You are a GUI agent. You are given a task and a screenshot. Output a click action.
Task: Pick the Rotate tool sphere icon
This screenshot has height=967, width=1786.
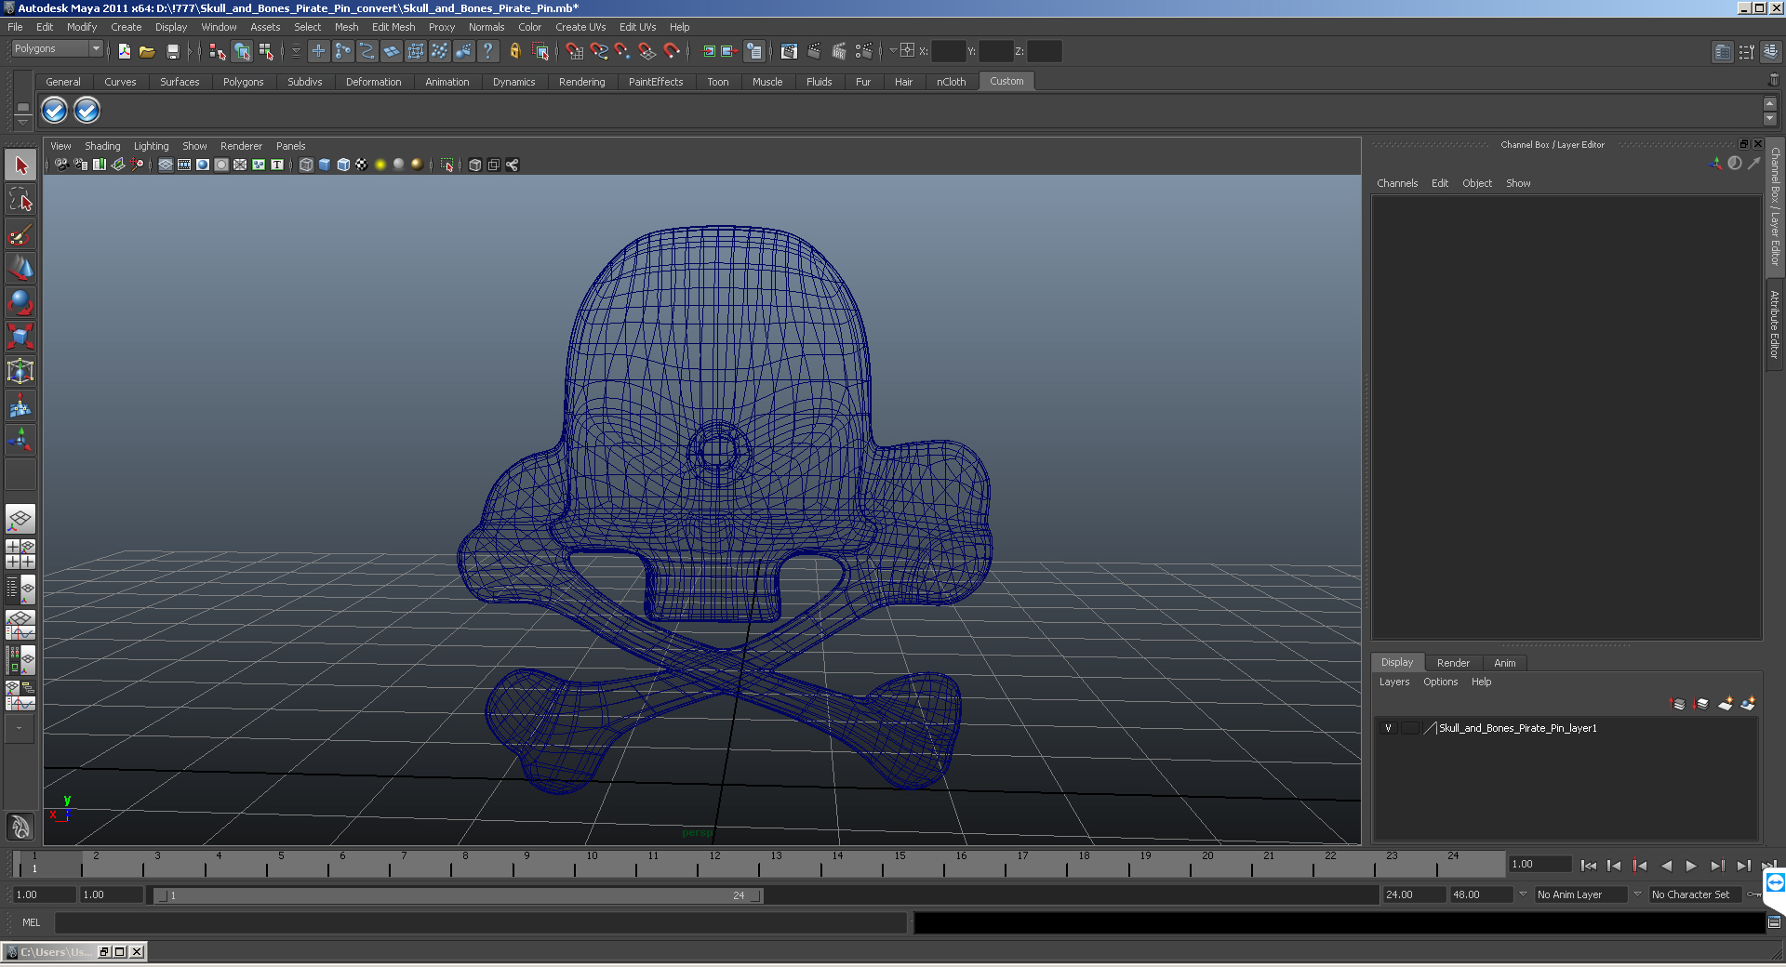click(x=20, y=303)
